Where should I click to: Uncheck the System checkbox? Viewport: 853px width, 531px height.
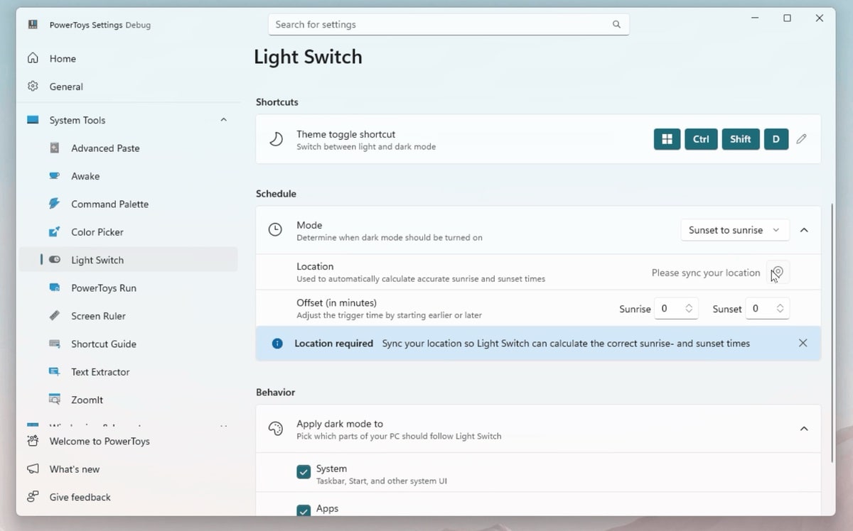[304, 472]
